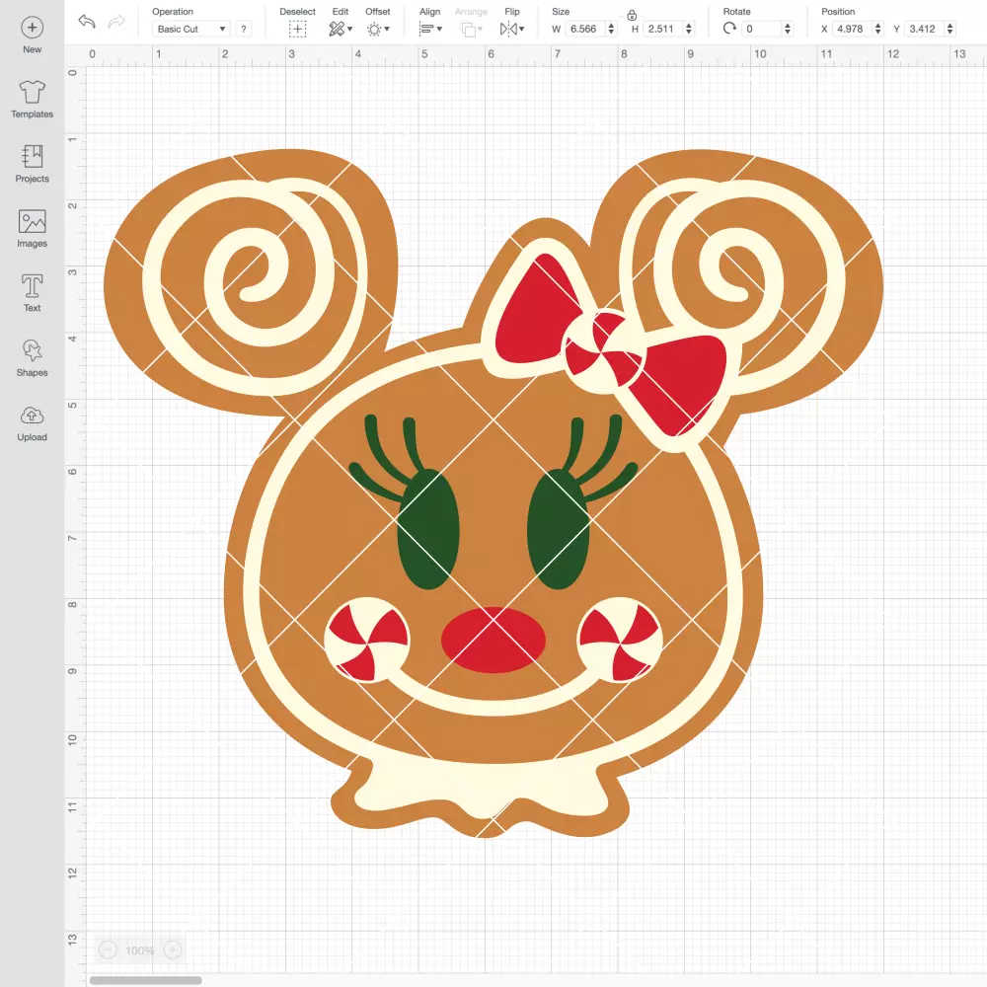Click the Rotate icon

729,29
